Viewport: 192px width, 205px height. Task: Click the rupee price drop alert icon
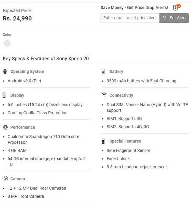pos(177,8)
